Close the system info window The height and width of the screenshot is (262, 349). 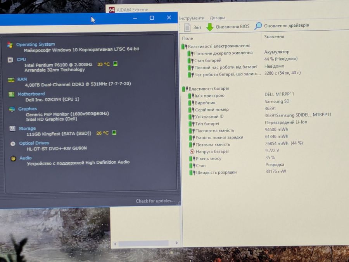[x=169, y=17]
